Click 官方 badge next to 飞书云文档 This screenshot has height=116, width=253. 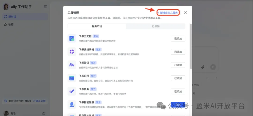coord(96,36)
